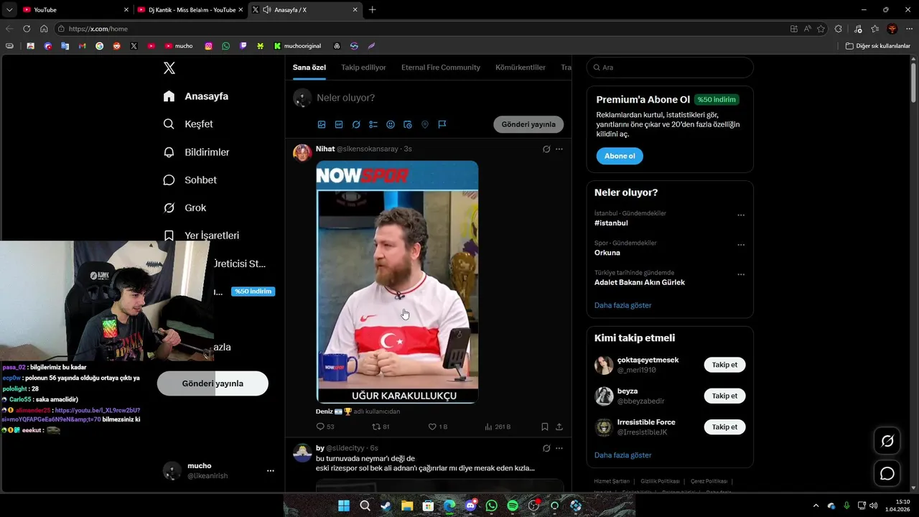Open emoji picker in composer
The width and height of the screenshot is (919, 517).
tap(391, 124)
